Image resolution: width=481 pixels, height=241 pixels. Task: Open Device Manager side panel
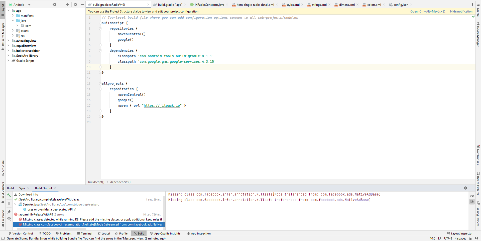478,34
